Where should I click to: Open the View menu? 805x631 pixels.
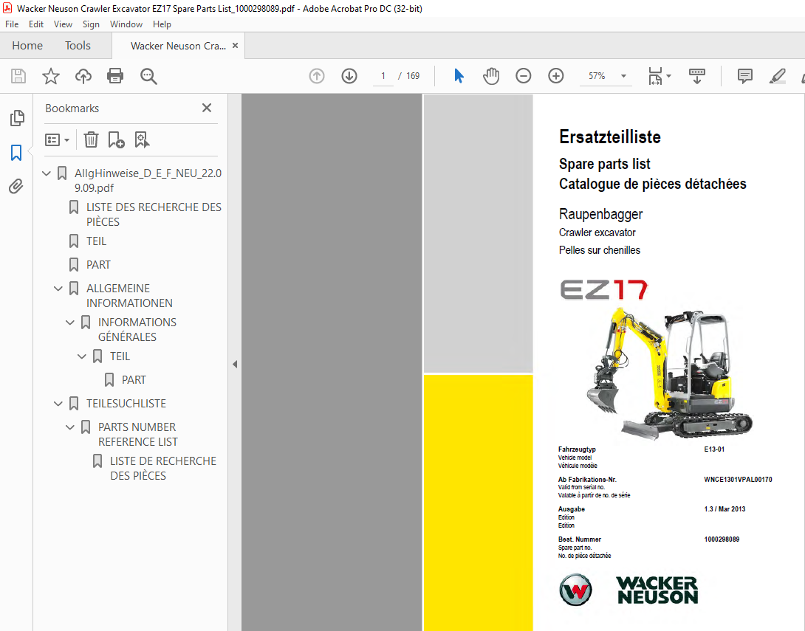coord(63,24)
